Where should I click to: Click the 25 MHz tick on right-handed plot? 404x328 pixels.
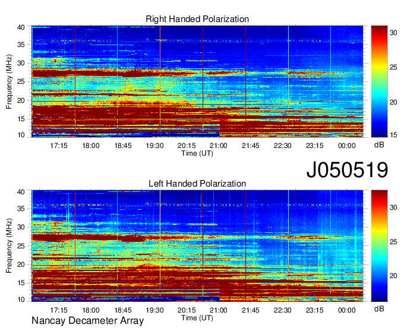click(x=21, y=81)
